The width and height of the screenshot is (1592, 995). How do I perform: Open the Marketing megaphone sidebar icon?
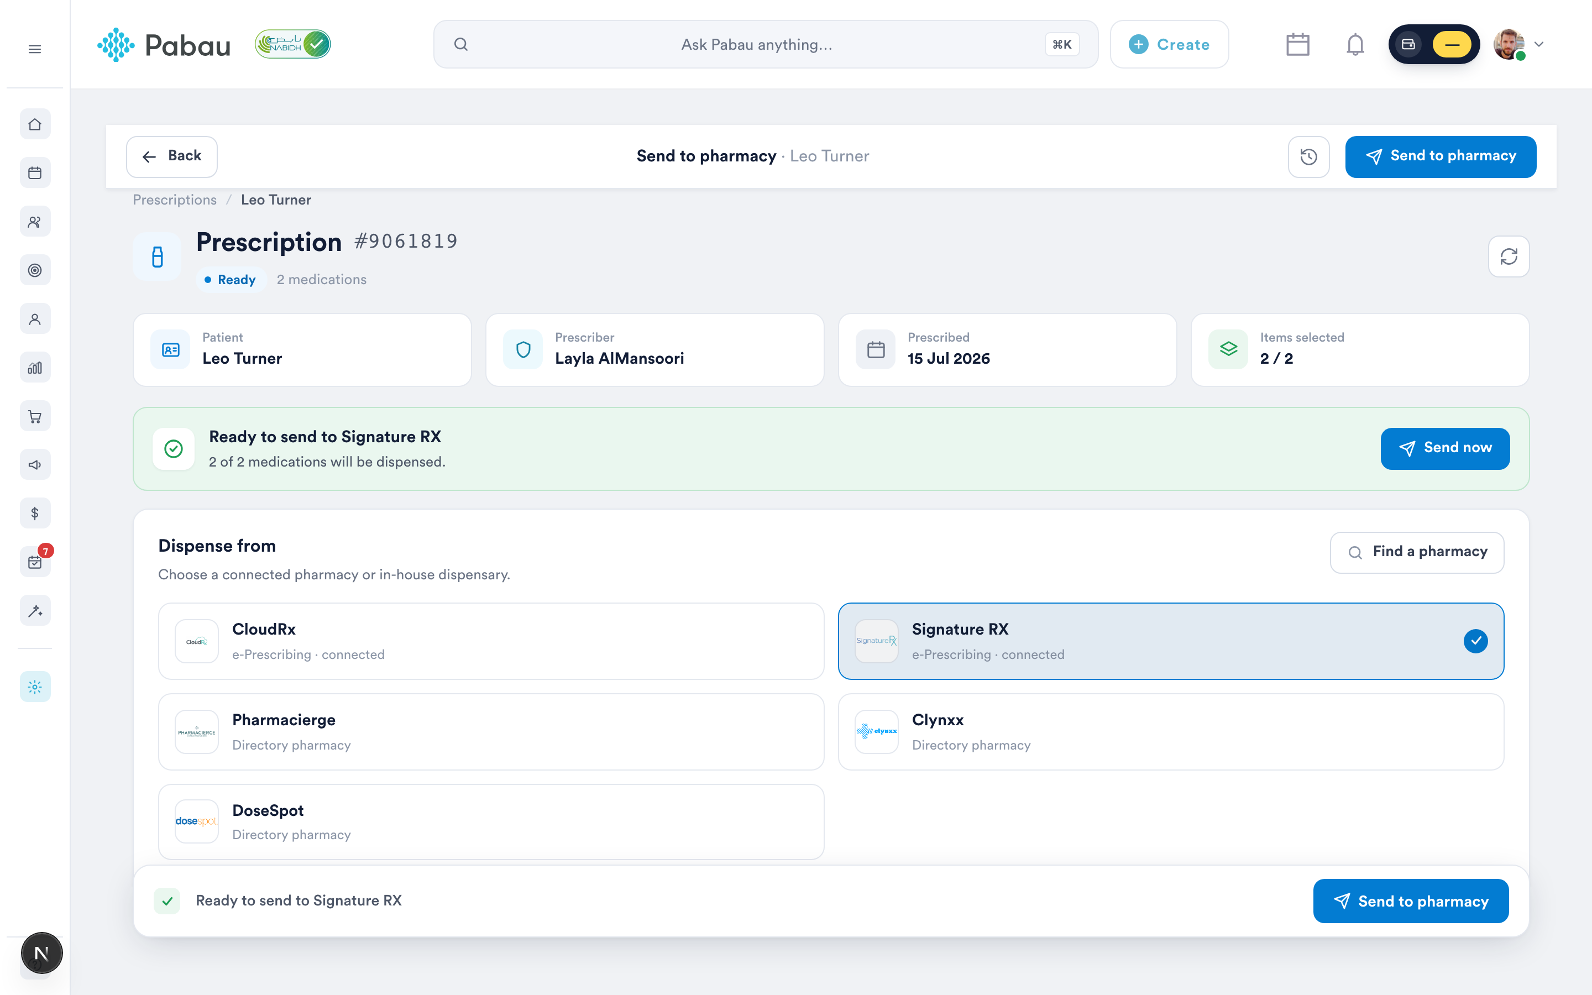tap(35, 465)
